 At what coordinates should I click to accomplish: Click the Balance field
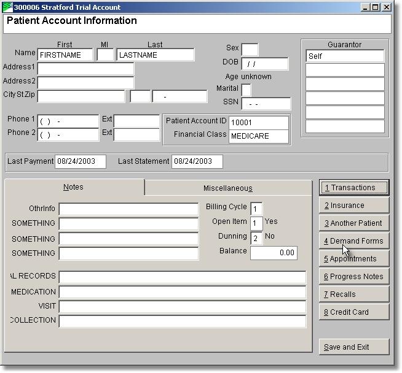pyautogui.click(x=274, y=253)
